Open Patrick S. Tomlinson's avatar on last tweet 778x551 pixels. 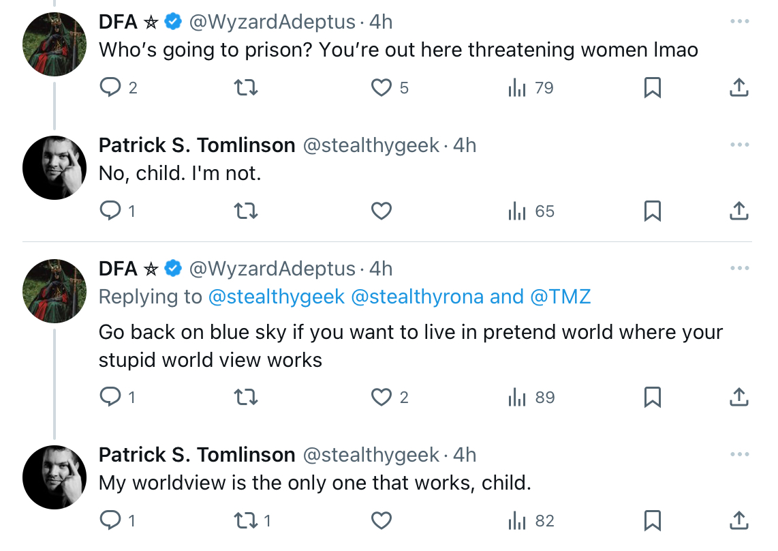pyautogui.click(x=55, y=477)
